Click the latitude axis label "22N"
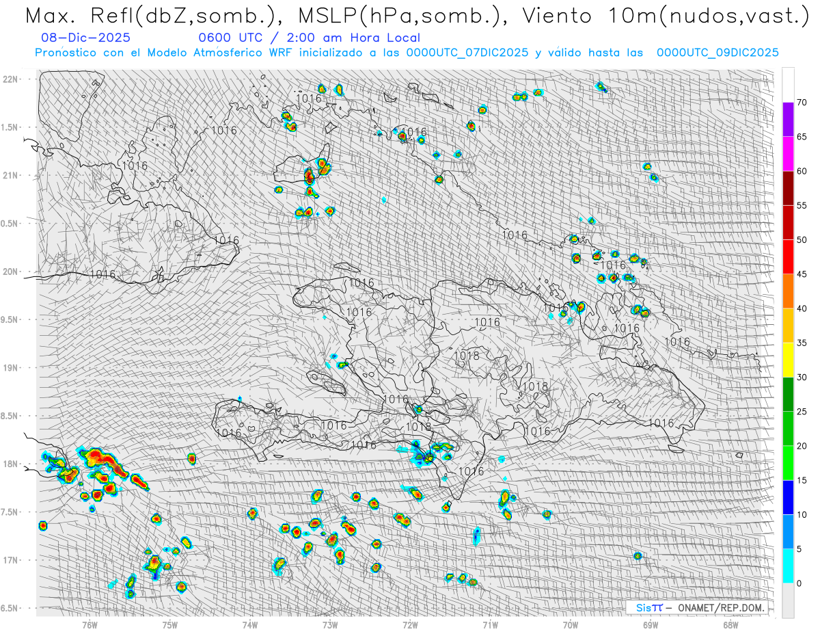The width and height of the screenshot is (820, 634). point(11,79)
